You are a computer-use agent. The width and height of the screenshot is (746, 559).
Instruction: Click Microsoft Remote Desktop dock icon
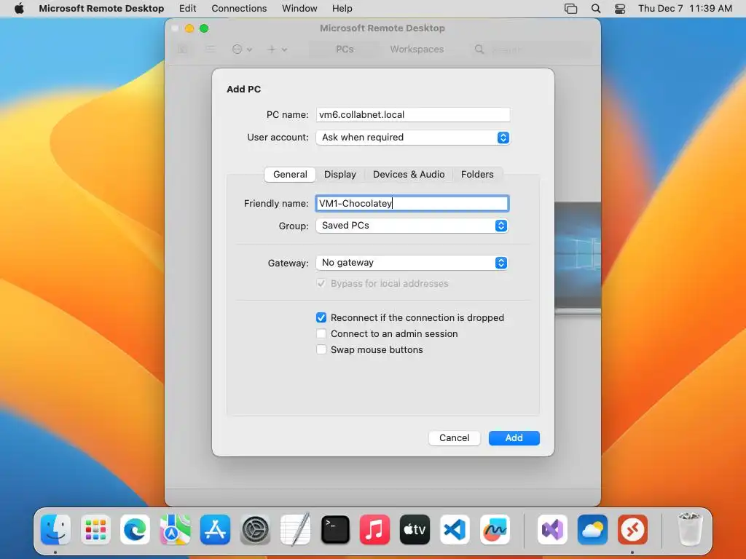tap(632, 529)
